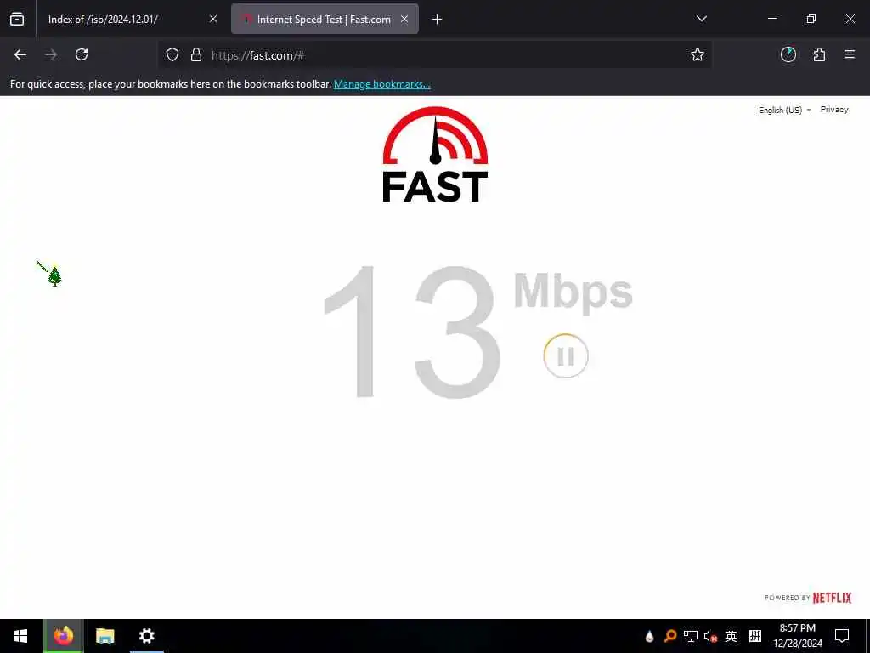870x653 pixels.
Task: Bookmark this page with the star icon
Action: [697, 54]
